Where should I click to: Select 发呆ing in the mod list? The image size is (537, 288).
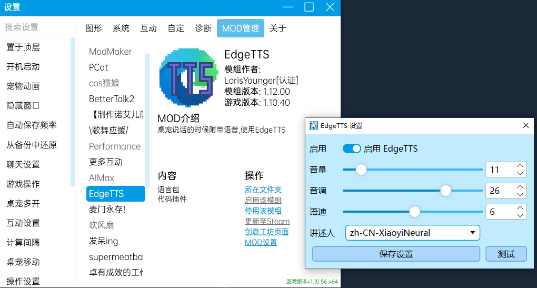coord(116,241)
